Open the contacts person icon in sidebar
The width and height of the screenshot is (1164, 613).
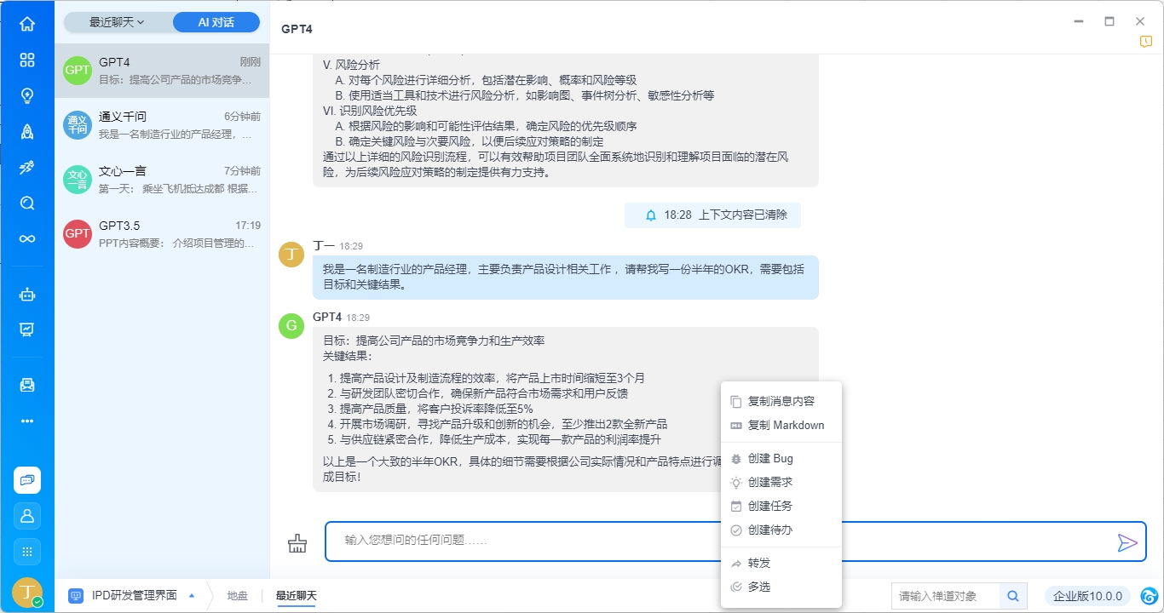[27, 516]
